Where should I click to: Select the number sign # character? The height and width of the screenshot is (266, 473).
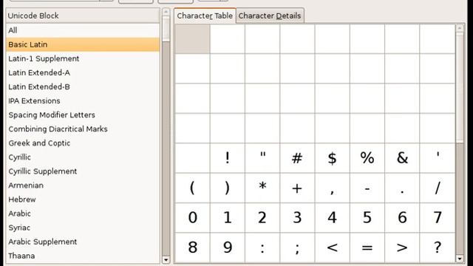click(x=297, y=158)
